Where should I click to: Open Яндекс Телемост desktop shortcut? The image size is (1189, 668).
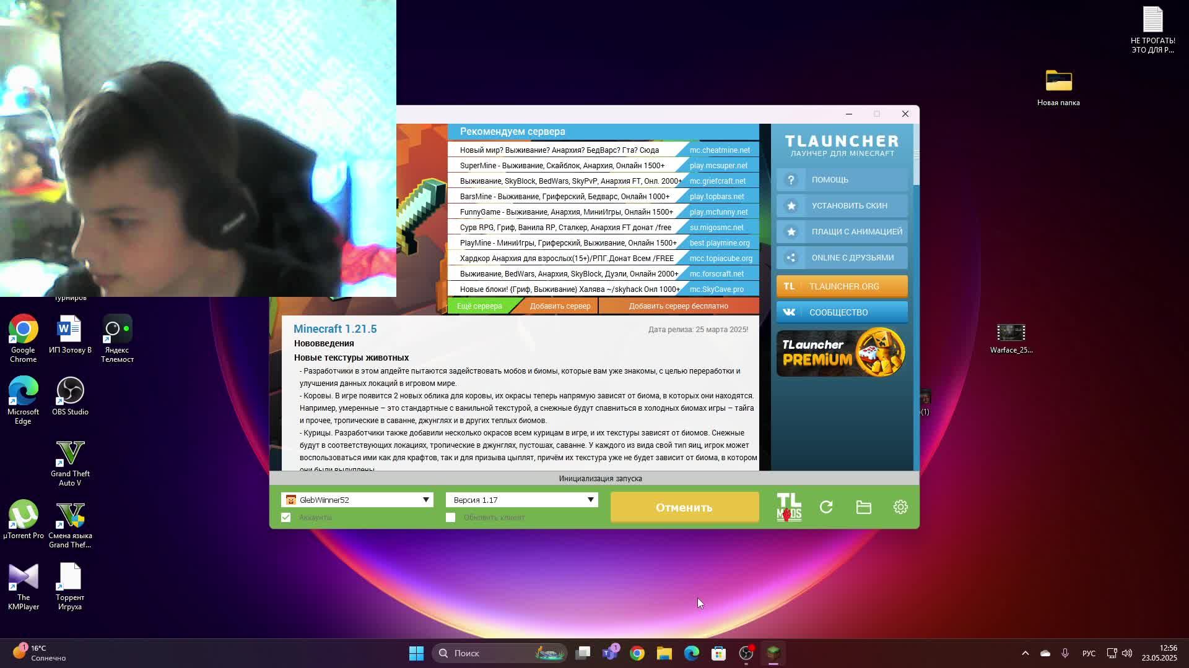point(117,339)
